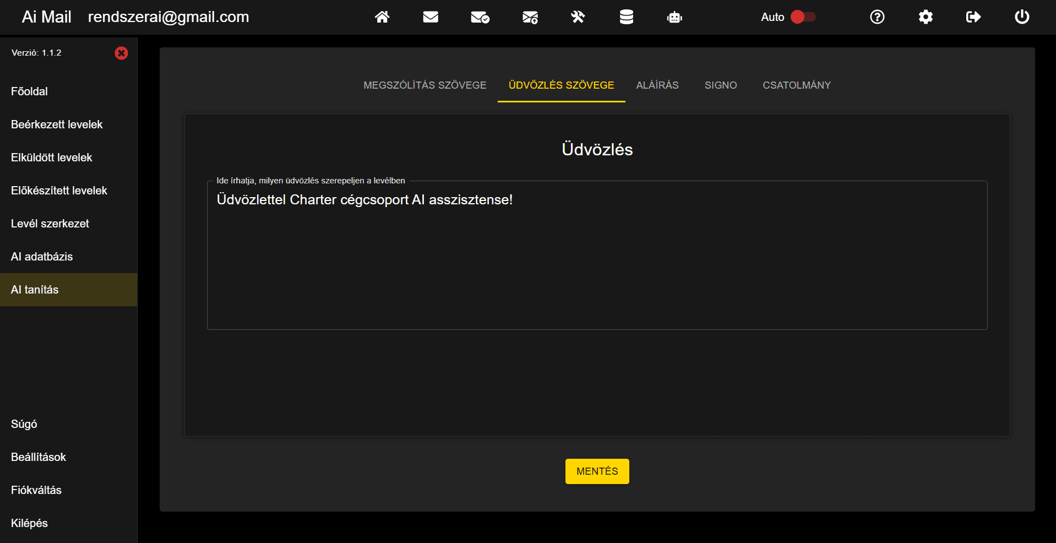1056x543 pixels.
Task: Switch to the ALÁÍRÁS tab
Action: [x=657, y=85]
